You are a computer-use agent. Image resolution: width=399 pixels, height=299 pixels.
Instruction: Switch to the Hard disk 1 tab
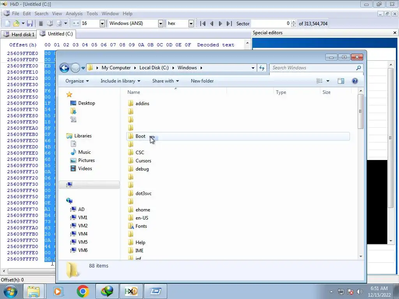coord(19,34)
